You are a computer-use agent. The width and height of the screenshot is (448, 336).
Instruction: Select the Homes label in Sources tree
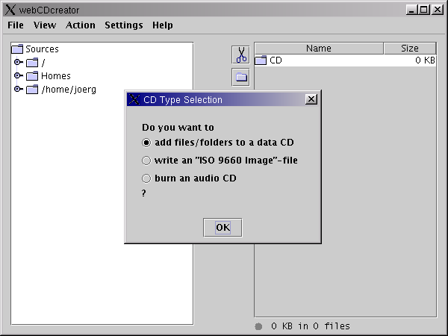(x=56, y=76)
